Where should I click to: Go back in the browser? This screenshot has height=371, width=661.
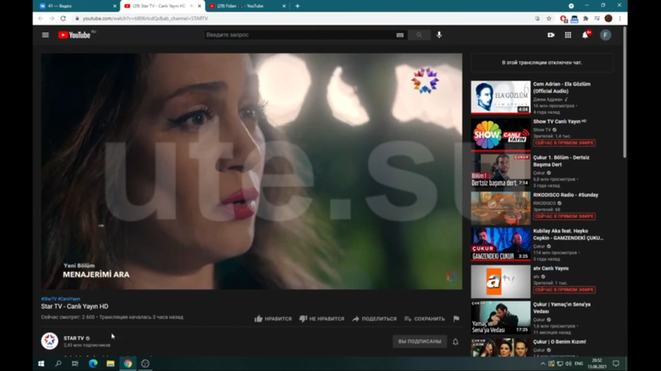coord(40,18)
